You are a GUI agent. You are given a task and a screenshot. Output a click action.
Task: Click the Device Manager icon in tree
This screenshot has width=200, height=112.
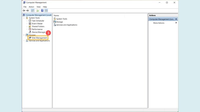(x=30, y=32)
